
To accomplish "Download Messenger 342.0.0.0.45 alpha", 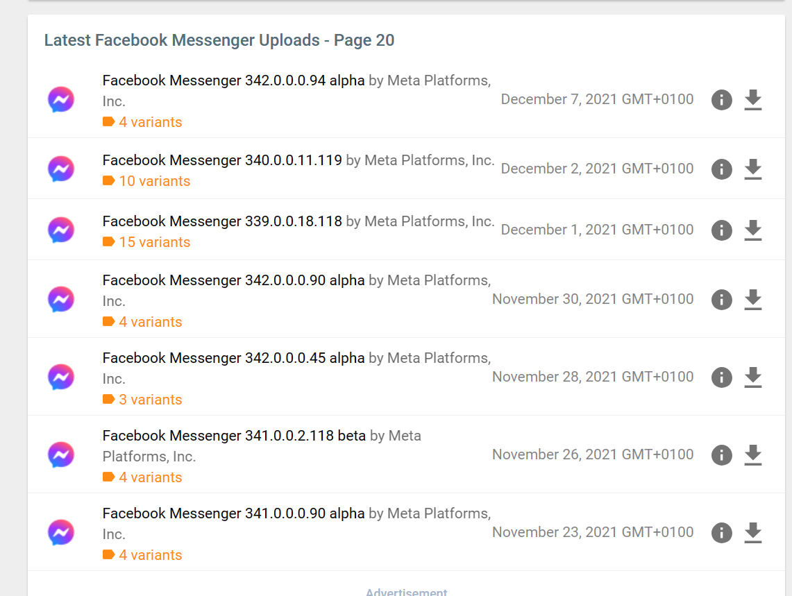I will (x=752, y=377).
